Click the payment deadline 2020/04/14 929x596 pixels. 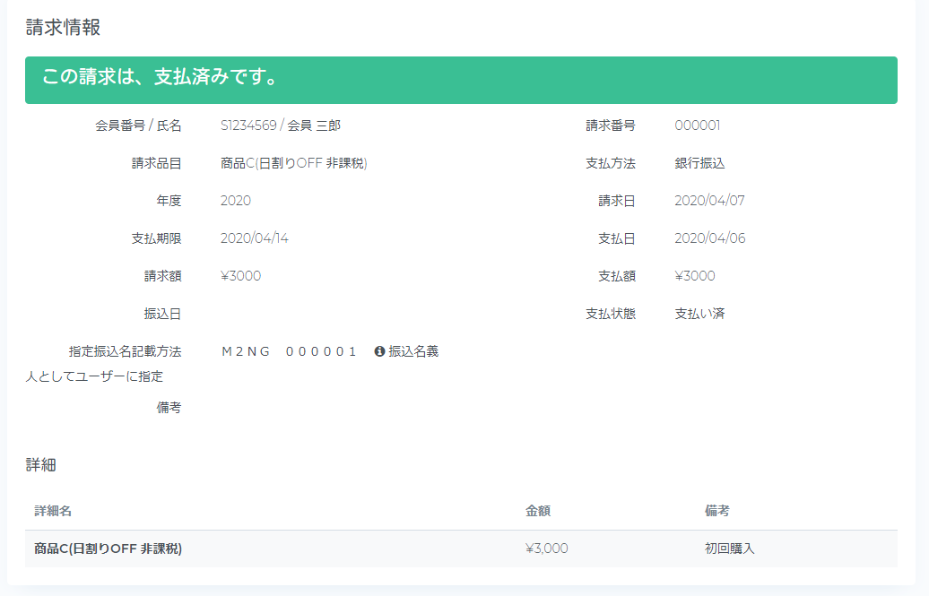coord(255,238)
